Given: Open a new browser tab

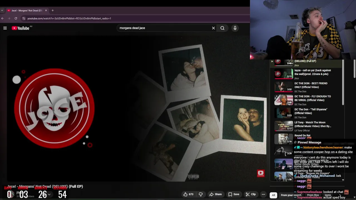Looking at the screenshot, I should tap(53, 11).
